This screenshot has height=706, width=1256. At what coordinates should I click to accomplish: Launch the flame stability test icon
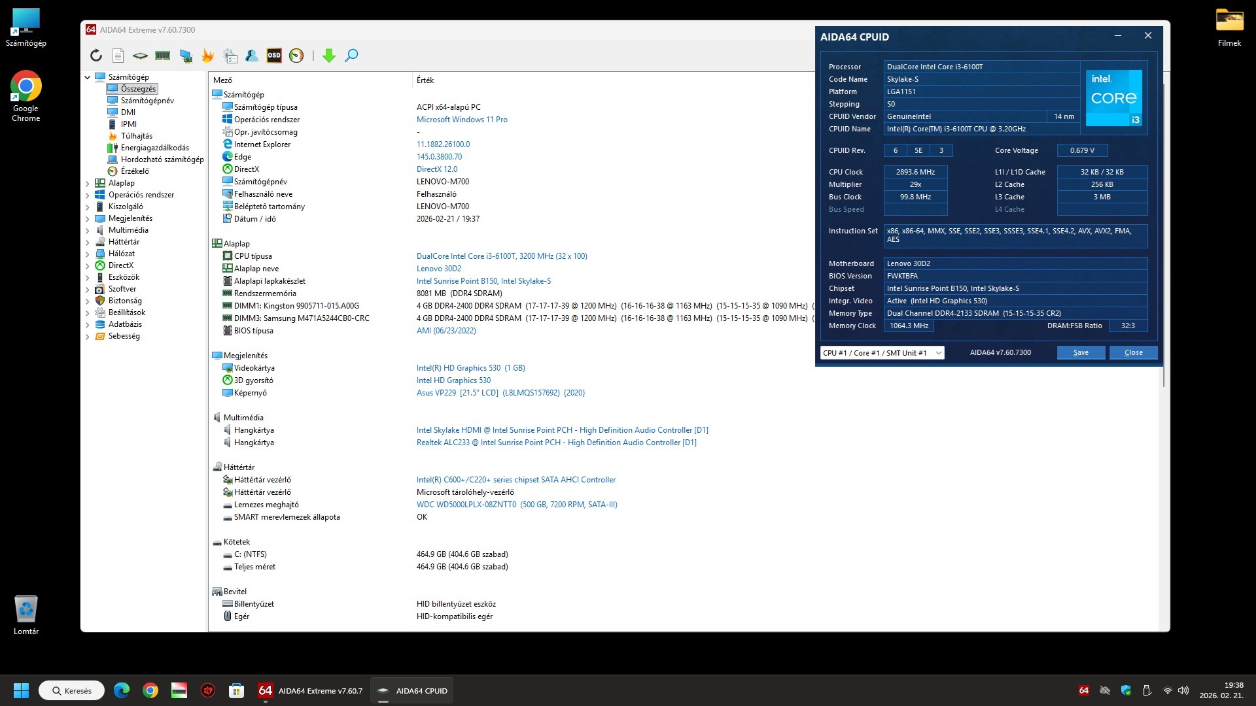tap(208, 56)
